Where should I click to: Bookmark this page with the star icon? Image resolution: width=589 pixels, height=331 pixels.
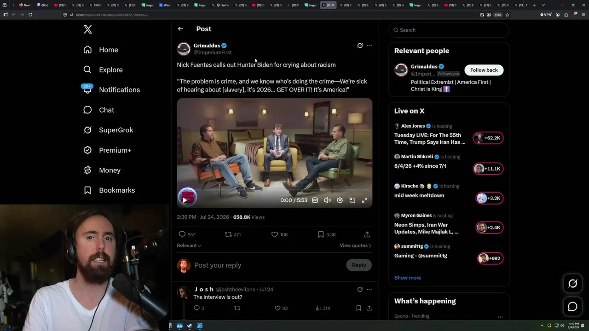[507, 15]
